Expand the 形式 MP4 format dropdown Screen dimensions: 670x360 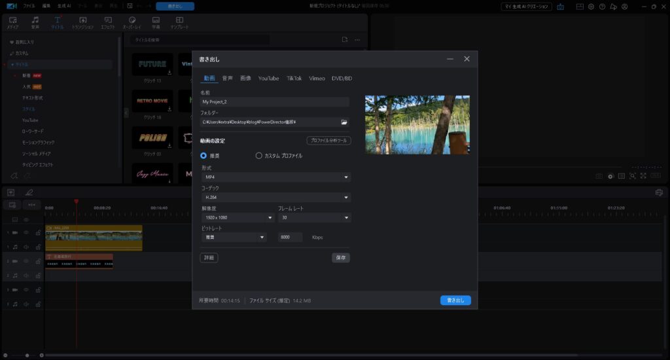(275, 177)
